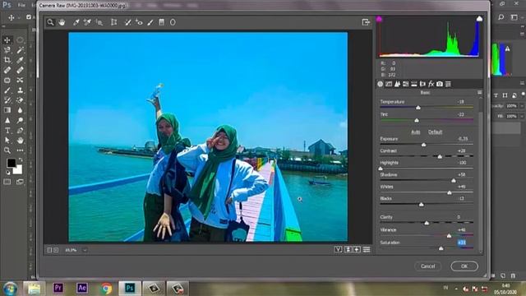Click the copy settings to before icon

[357, 249]
